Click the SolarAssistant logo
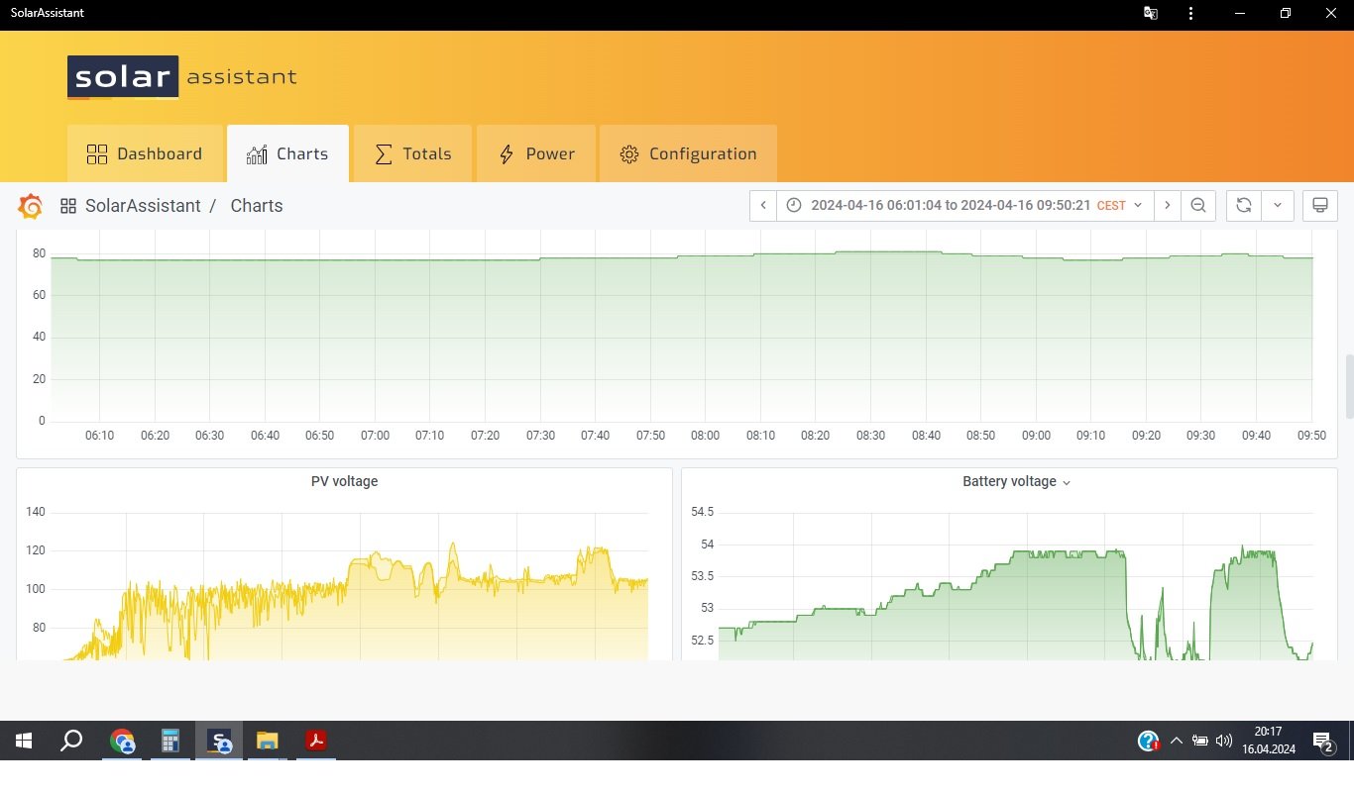Image resolution: width=1354 pixels, height=793 pixels. 182,77
